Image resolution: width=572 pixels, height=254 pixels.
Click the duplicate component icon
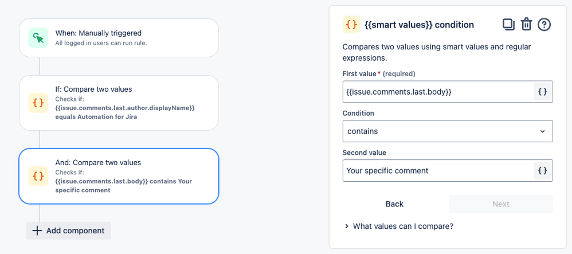coord(508,25)
